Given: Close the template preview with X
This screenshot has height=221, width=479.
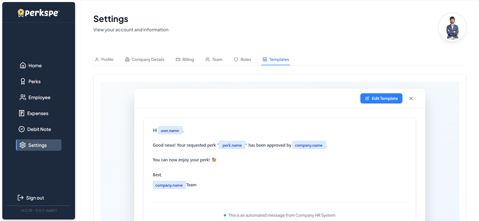Looking at the screenshot, I should click(411, 98).
